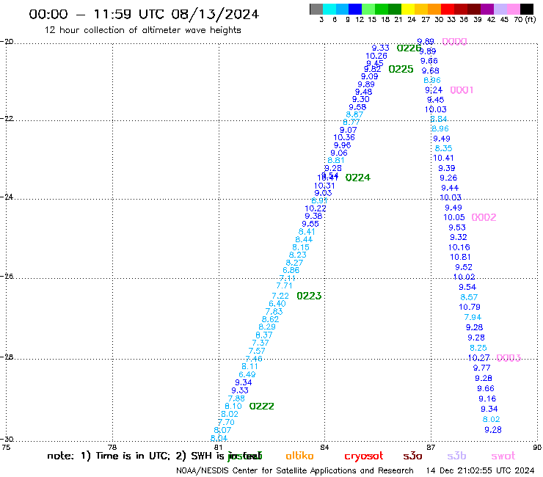The image size is (543, 477).
Task: Select the light-blue reading 7.94
Action: [473, 317]
